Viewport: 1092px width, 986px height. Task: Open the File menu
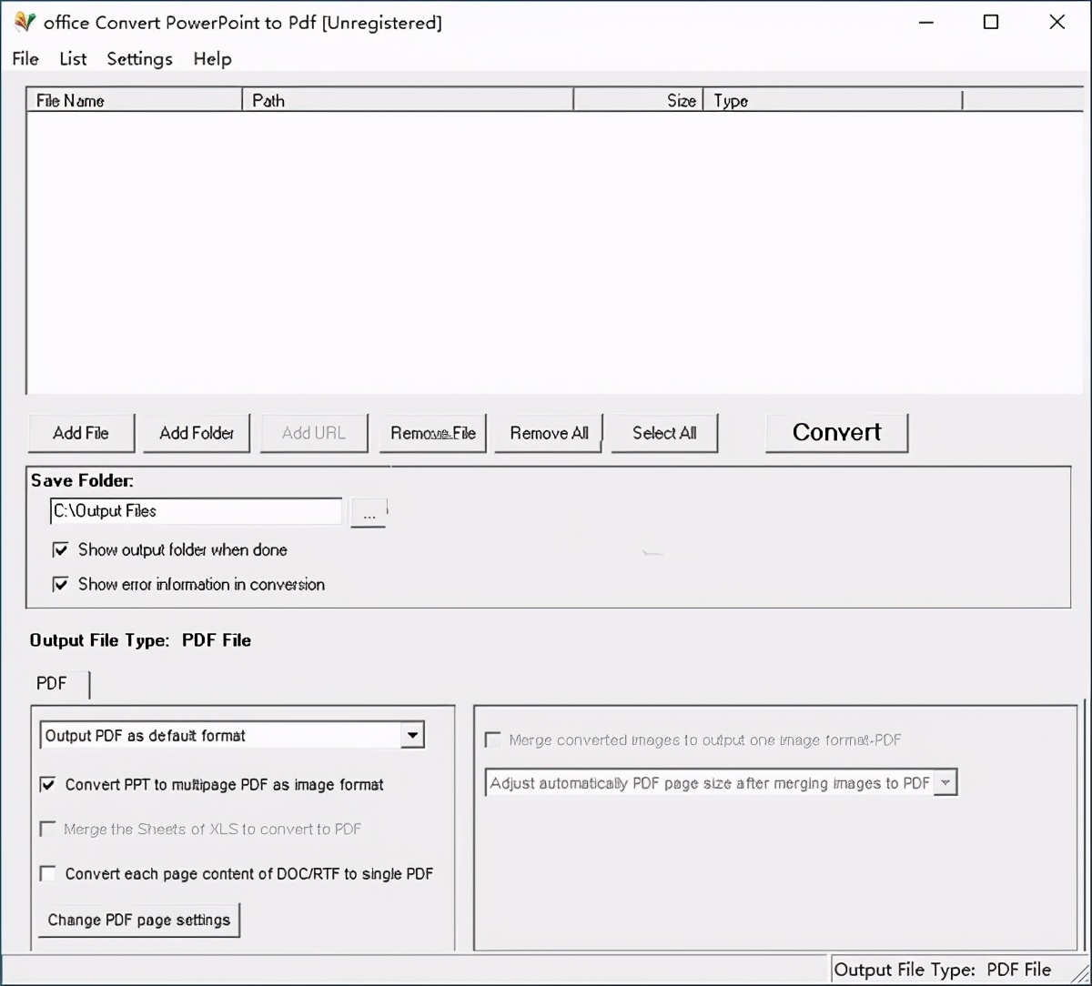point(25,59)
